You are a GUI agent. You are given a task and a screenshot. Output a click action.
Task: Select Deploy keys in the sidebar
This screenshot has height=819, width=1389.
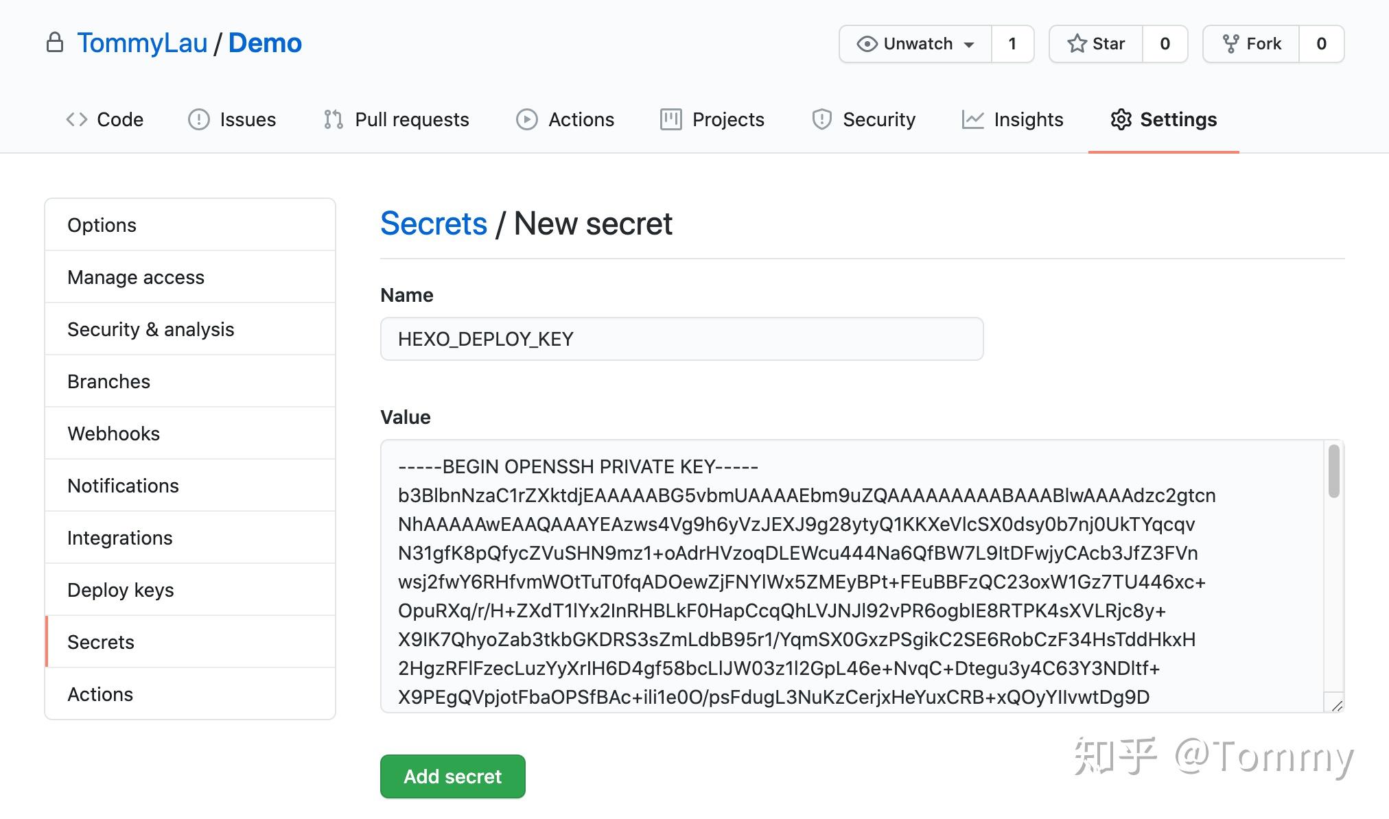pyautogui.click(x=120, y=590)
